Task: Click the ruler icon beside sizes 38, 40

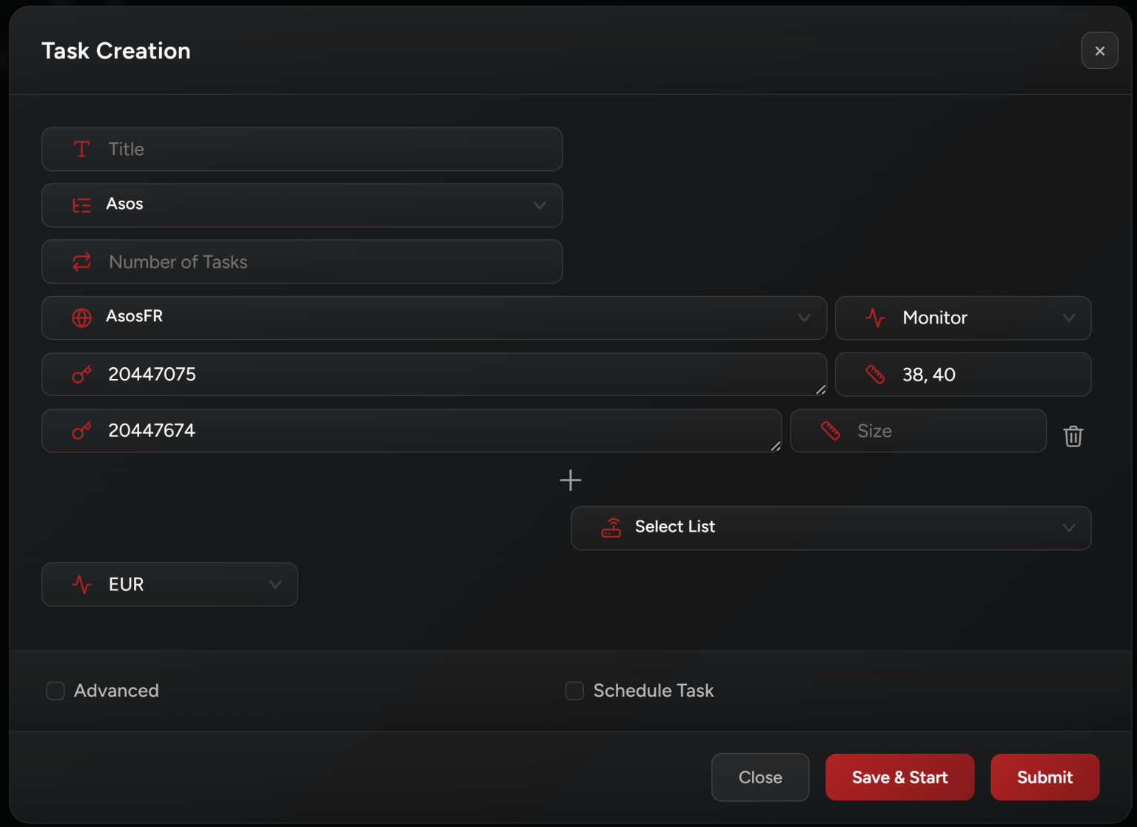Action: pos(875,375)
